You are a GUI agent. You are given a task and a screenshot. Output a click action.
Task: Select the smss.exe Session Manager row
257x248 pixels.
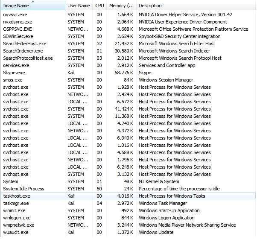[13, 80]
